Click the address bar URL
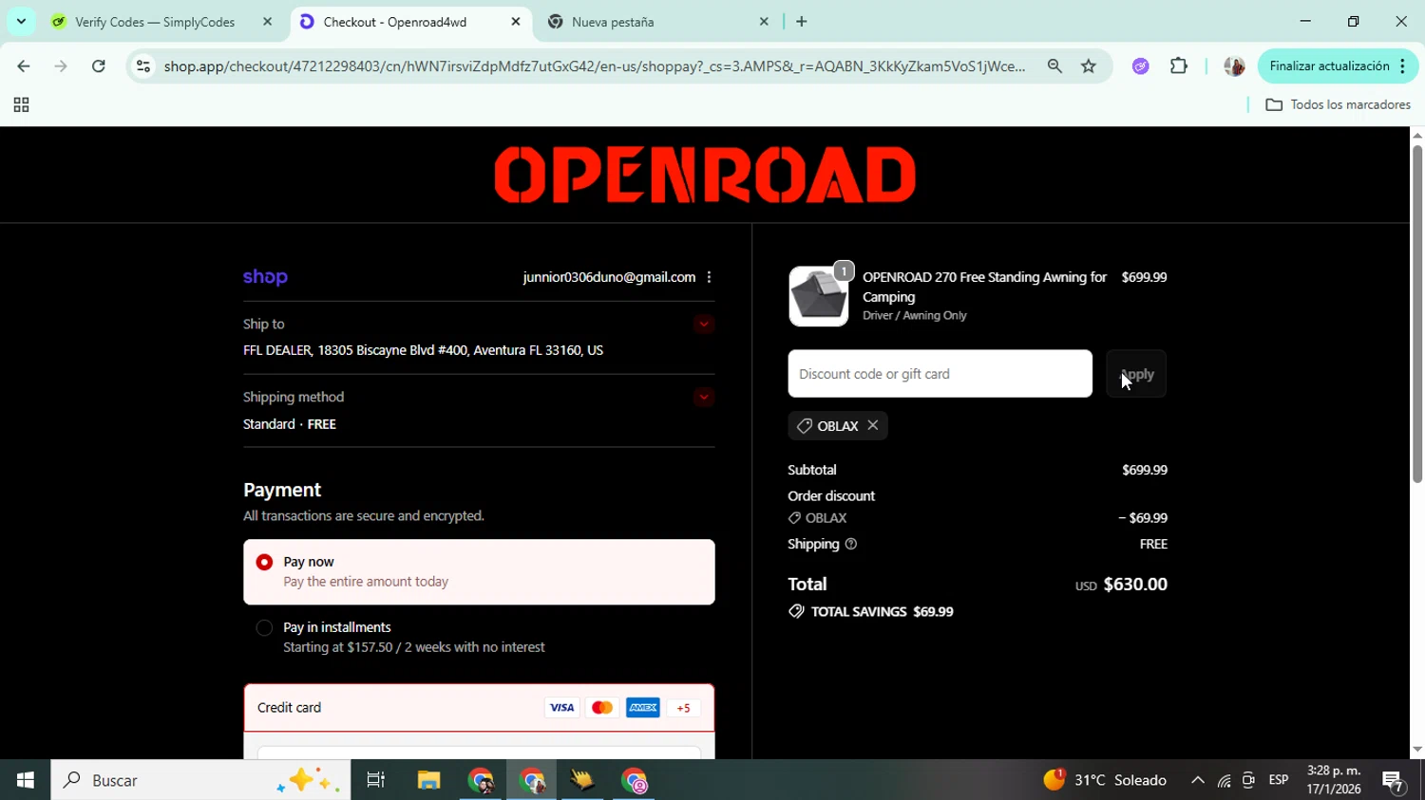This screenshot has width=1425, height=800. click(595, 66)
